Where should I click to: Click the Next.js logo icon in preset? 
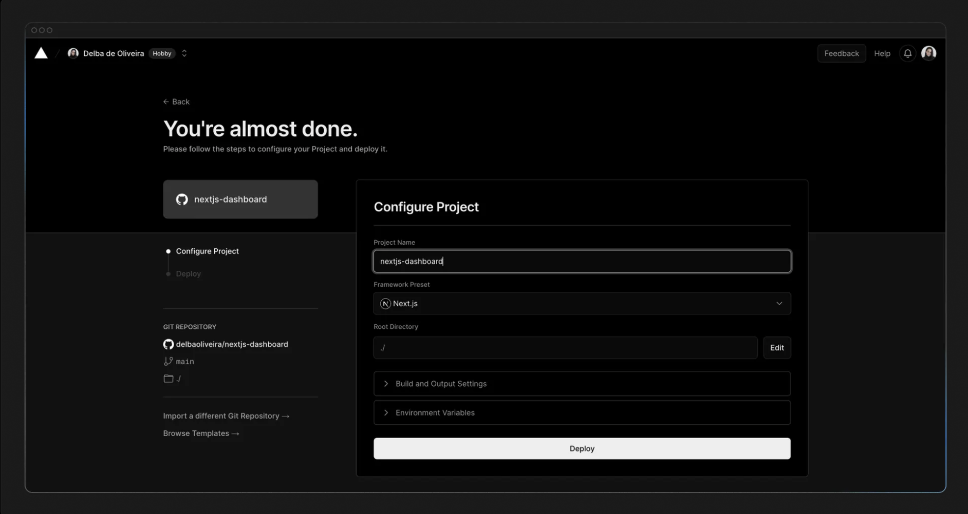(x=385, y=304)
